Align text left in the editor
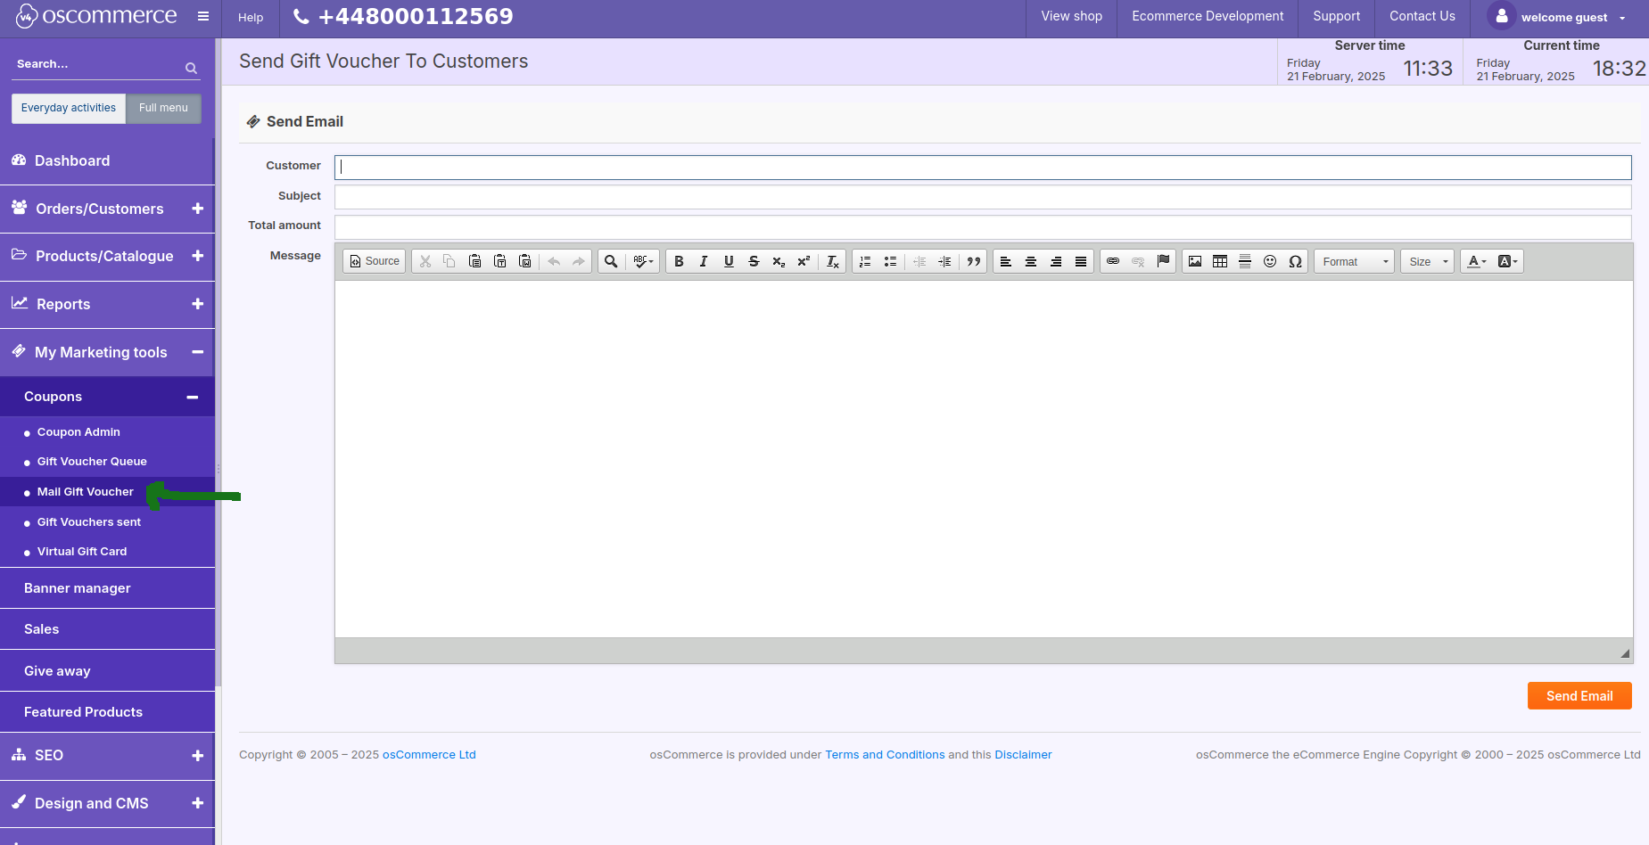Image resolution: width=1649 pixels, height=845 pixels. tap(1006, 261)
